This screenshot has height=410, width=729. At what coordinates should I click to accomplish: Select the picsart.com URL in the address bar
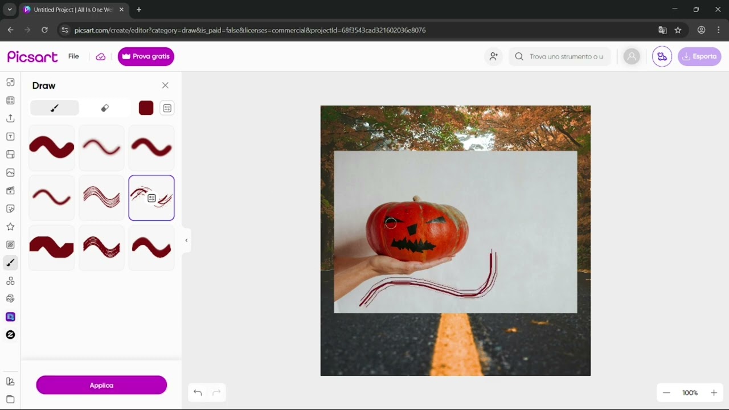click(250, 30)
